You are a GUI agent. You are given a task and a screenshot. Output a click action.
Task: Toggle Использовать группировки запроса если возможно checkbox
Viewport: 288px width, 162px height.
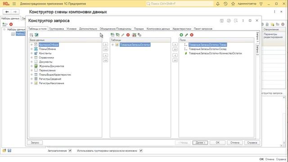[x=141, y=151]
